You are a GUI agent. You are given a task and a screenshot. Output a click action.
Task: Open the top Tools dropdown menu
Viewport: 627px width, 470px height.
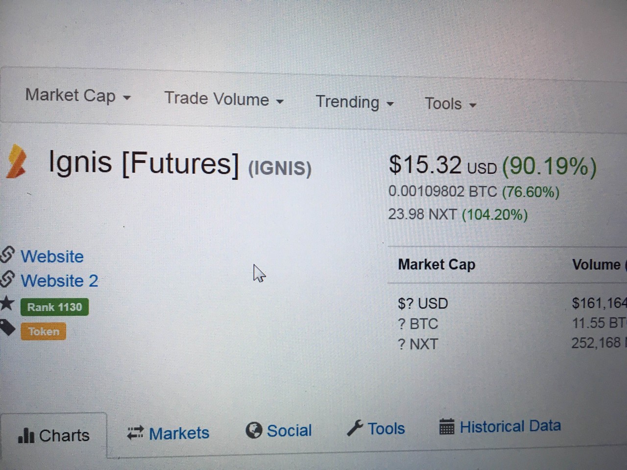point(450,104)
